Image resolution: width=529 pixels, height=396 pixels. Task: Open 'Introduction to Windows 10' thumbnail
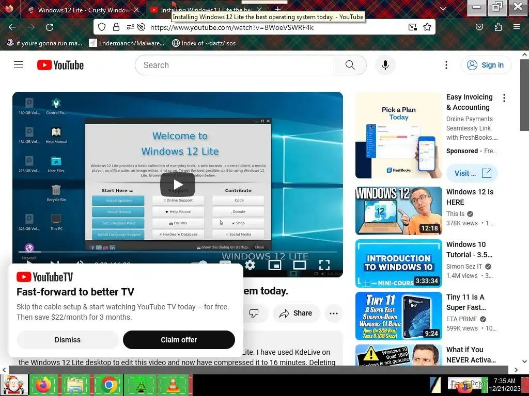tap(399, 263)
